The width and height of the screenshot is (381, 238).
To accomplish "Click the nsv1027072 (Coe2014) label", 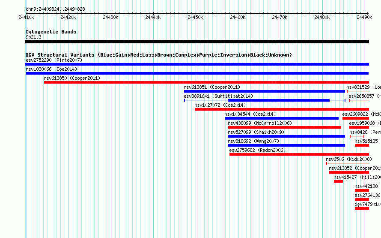I will (220, 105).
